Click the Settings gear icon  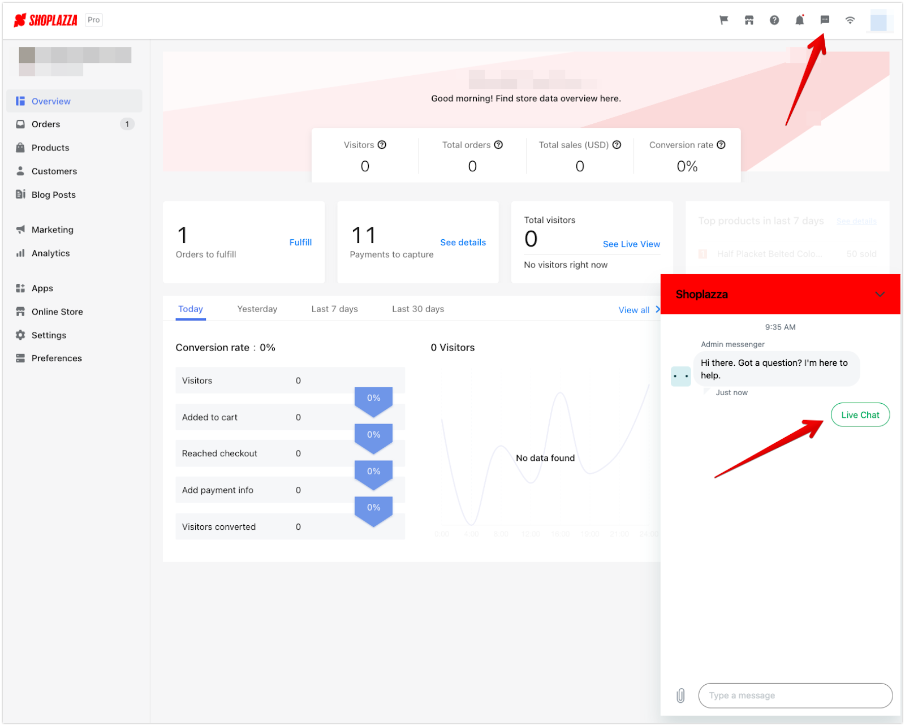pos(20,335)
